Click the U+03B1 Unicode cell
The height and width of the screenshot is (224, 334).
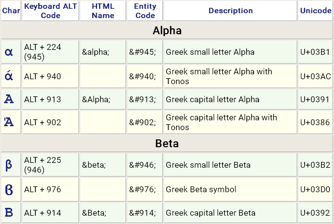tap(315, 52)
